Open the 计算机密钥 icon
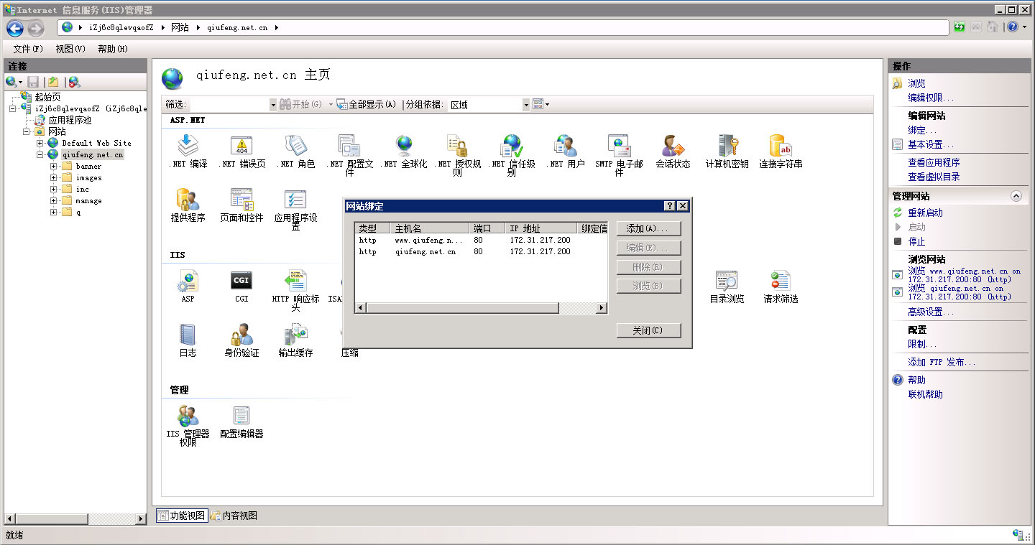Image resolution: width=1035 pixels, height=545 pixels. point(727,152)
